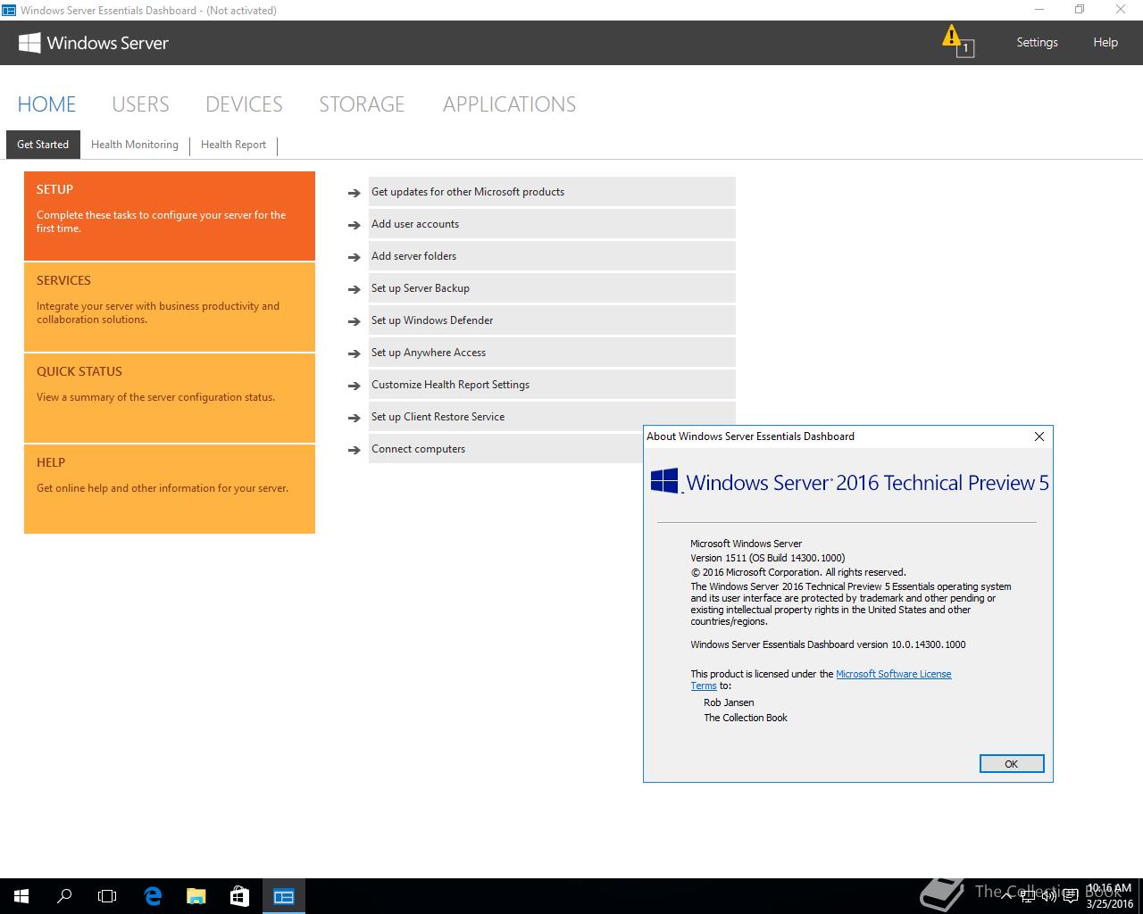Switch to the APPLICATIONS section
The width and height of the screenshot is (1143, 914).
coord(509,104)
